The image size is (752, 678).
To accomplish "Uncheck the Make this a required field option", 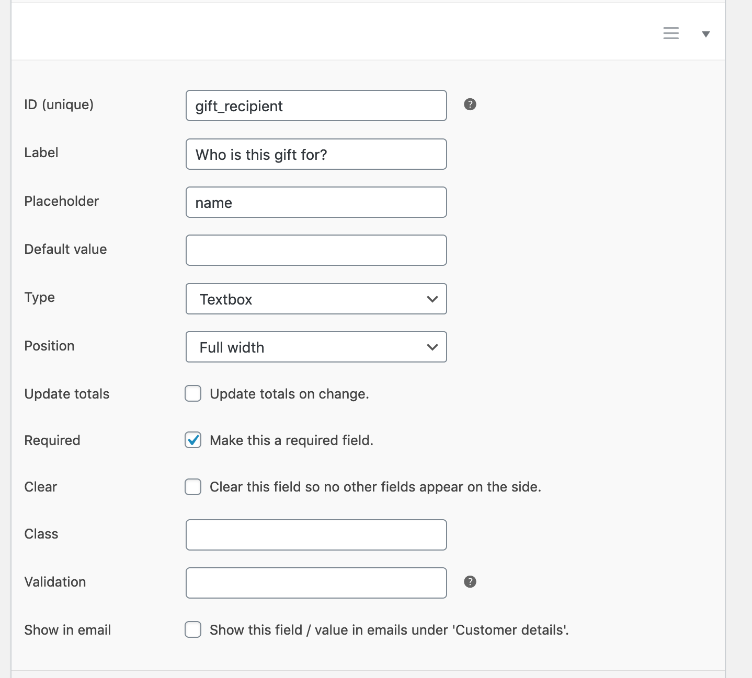I will (193, 440).
